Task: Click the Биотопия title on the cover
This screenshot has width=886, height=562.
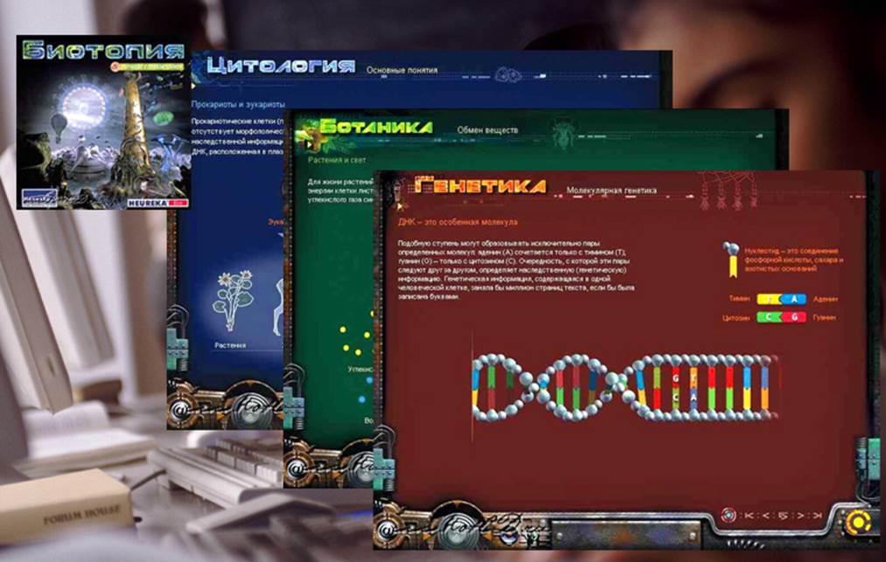Action: [x=103, y=50]
